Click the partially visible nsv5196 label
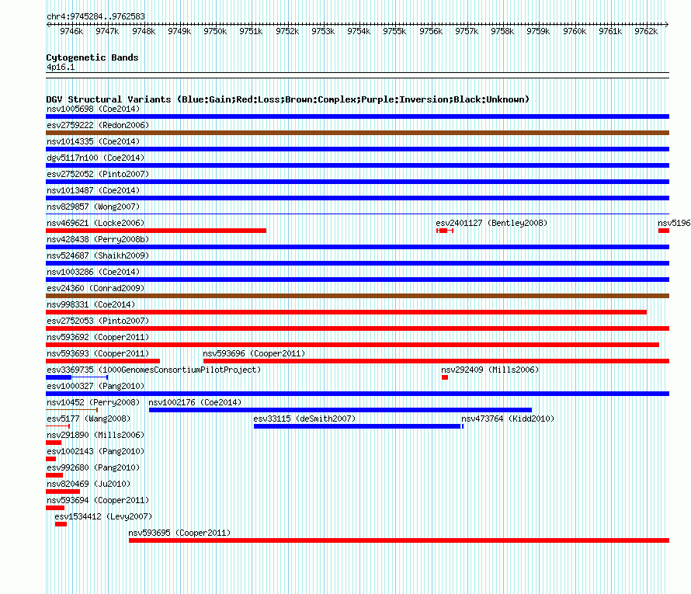The width and height of the screenshot is (691, 594). (x=674, y=223)
